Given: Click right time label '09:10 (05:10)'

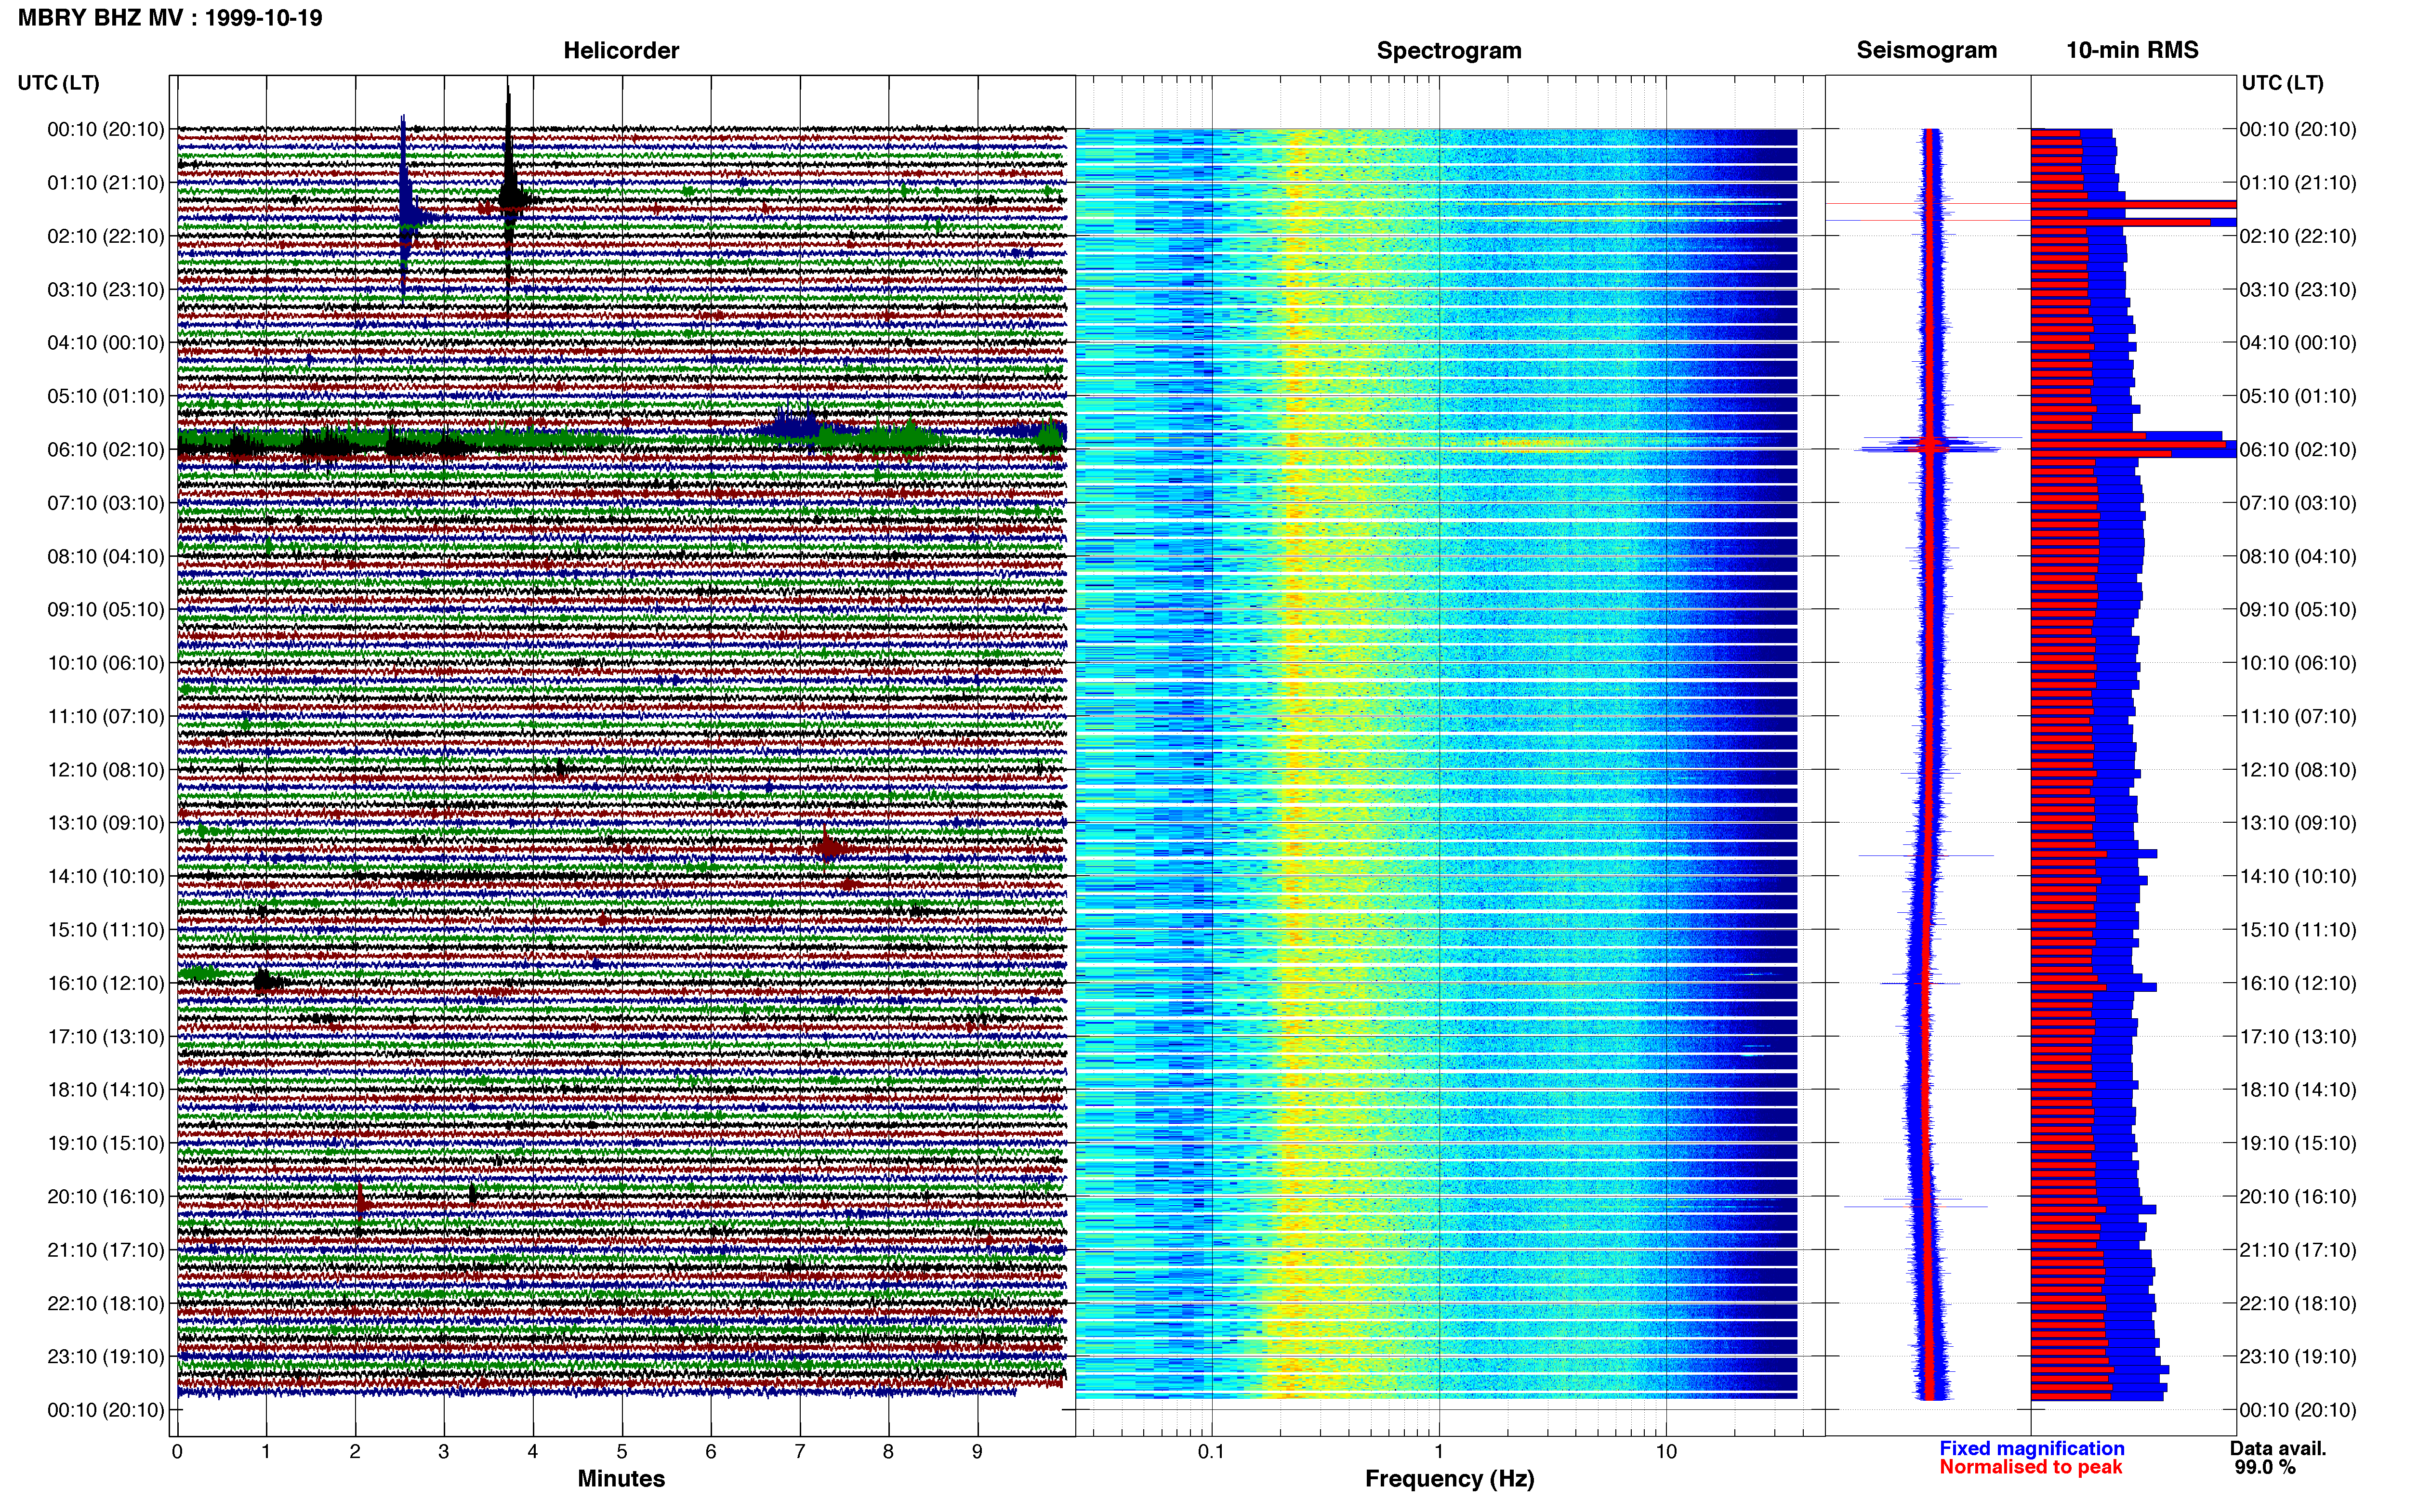Looking at the screenshot, I should 2298,610.
